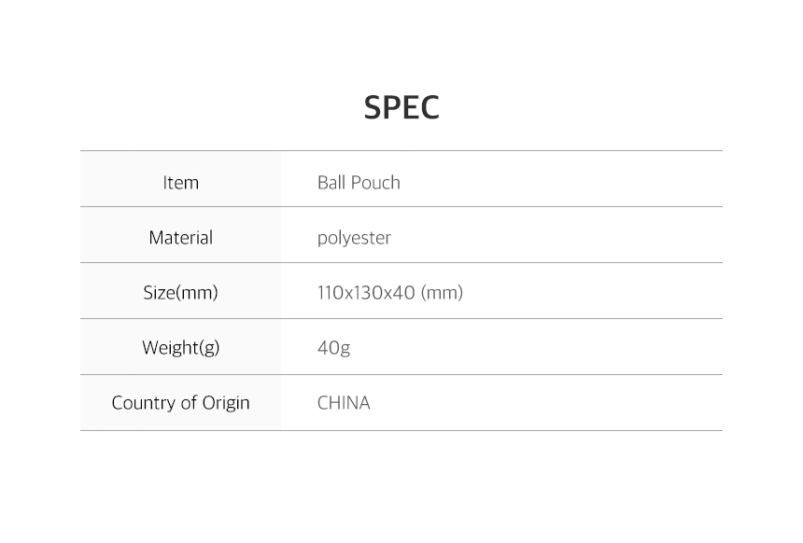Select the Item label cell
This screenshot has height=543, width=803.
point(180,179)
